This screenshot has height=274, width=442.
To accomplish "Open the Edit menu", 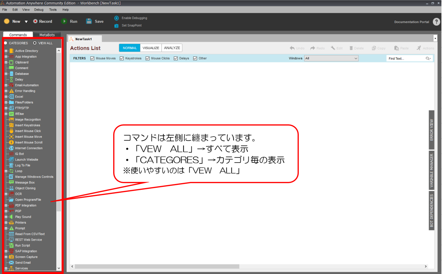I will click(15, 10).
